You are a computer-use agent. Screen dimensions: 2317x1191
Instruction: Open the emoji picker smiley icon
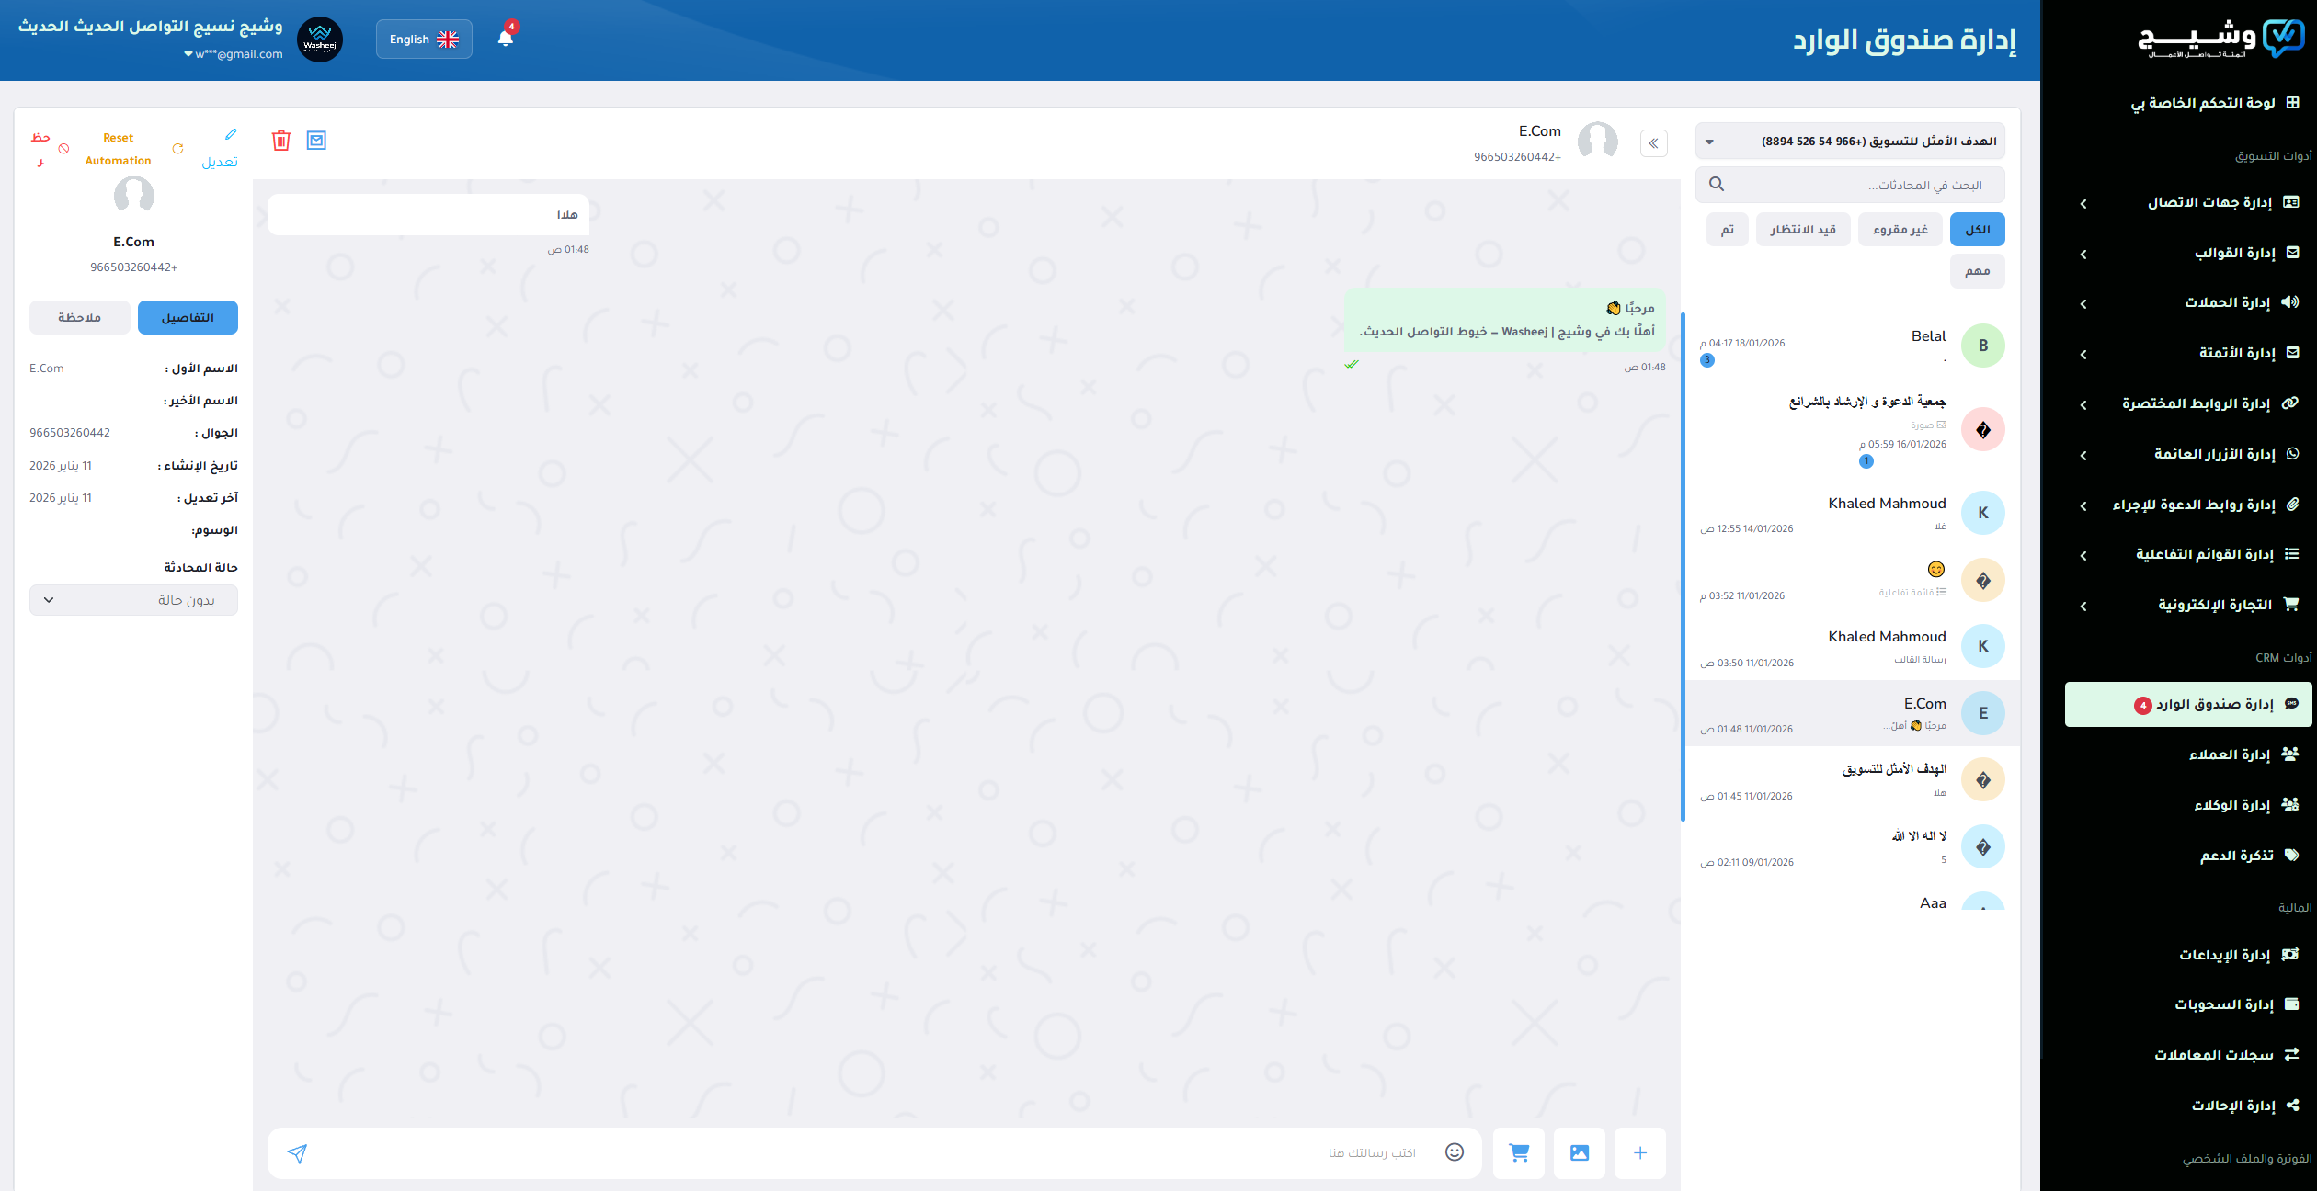(x=1454, y=1152)
